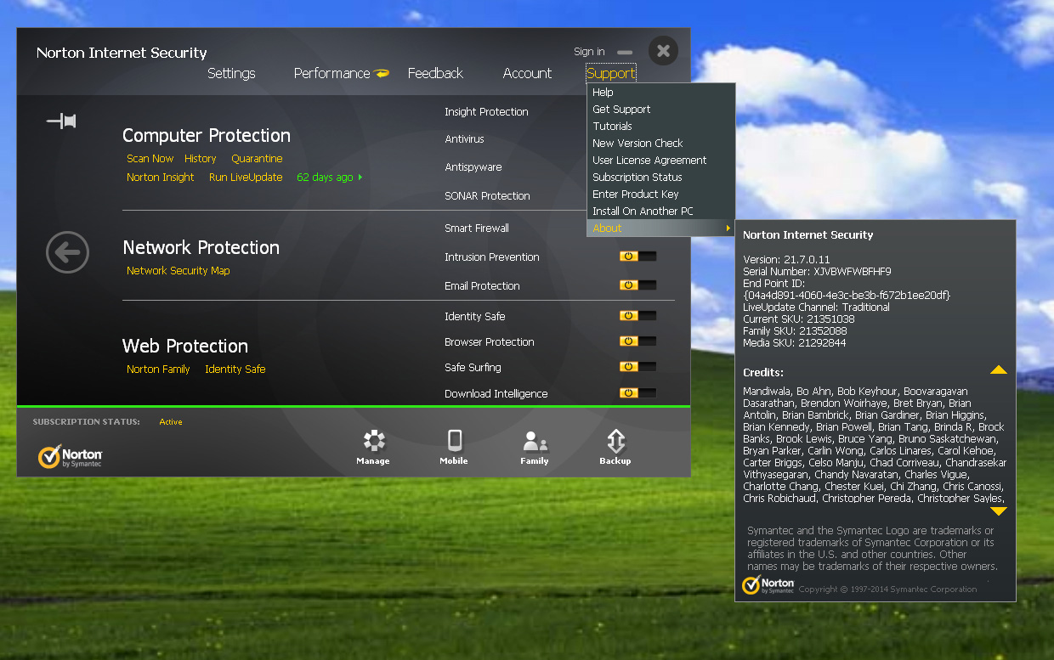Open the Account tab
1054x660 pixels.
527,73
